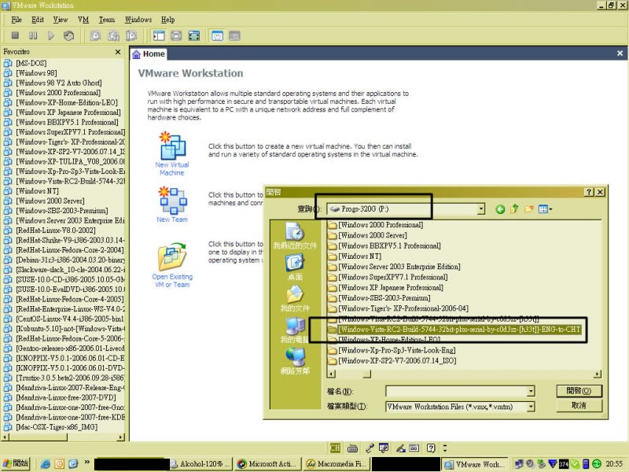Screen dimensions: 629x472
Task: Select [Windows 98] in Favorites
Action: click(x=36, y=73)
